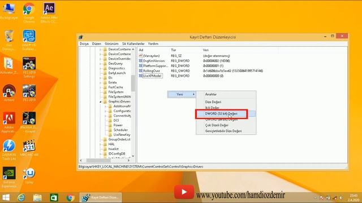Viewport: 362px width, 203px height.
Task: Open Dosya menu in registry editor
Action: (x=84, y=44)
